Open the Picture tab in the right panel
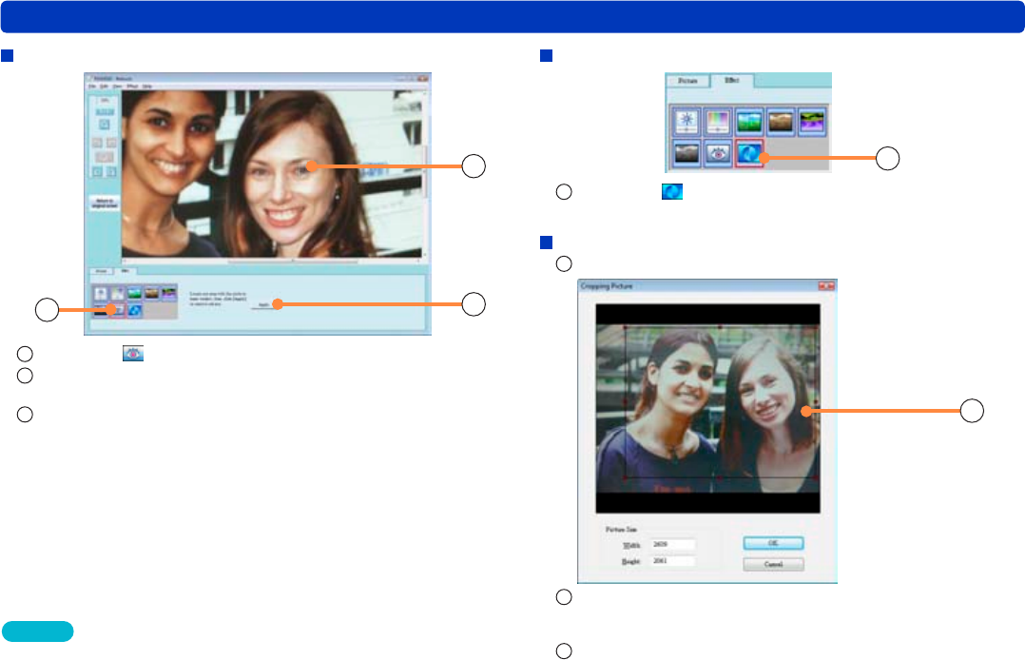 click(687, 81)
